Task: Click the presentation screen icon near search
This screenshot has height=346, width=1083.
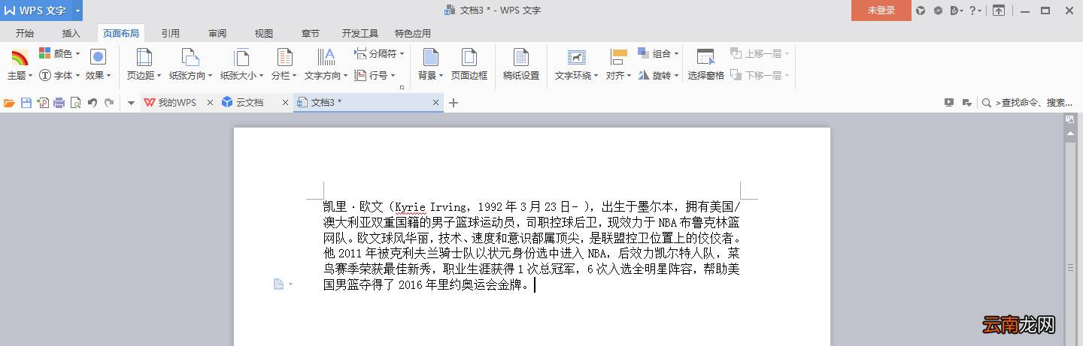Action: pos(949,103)
